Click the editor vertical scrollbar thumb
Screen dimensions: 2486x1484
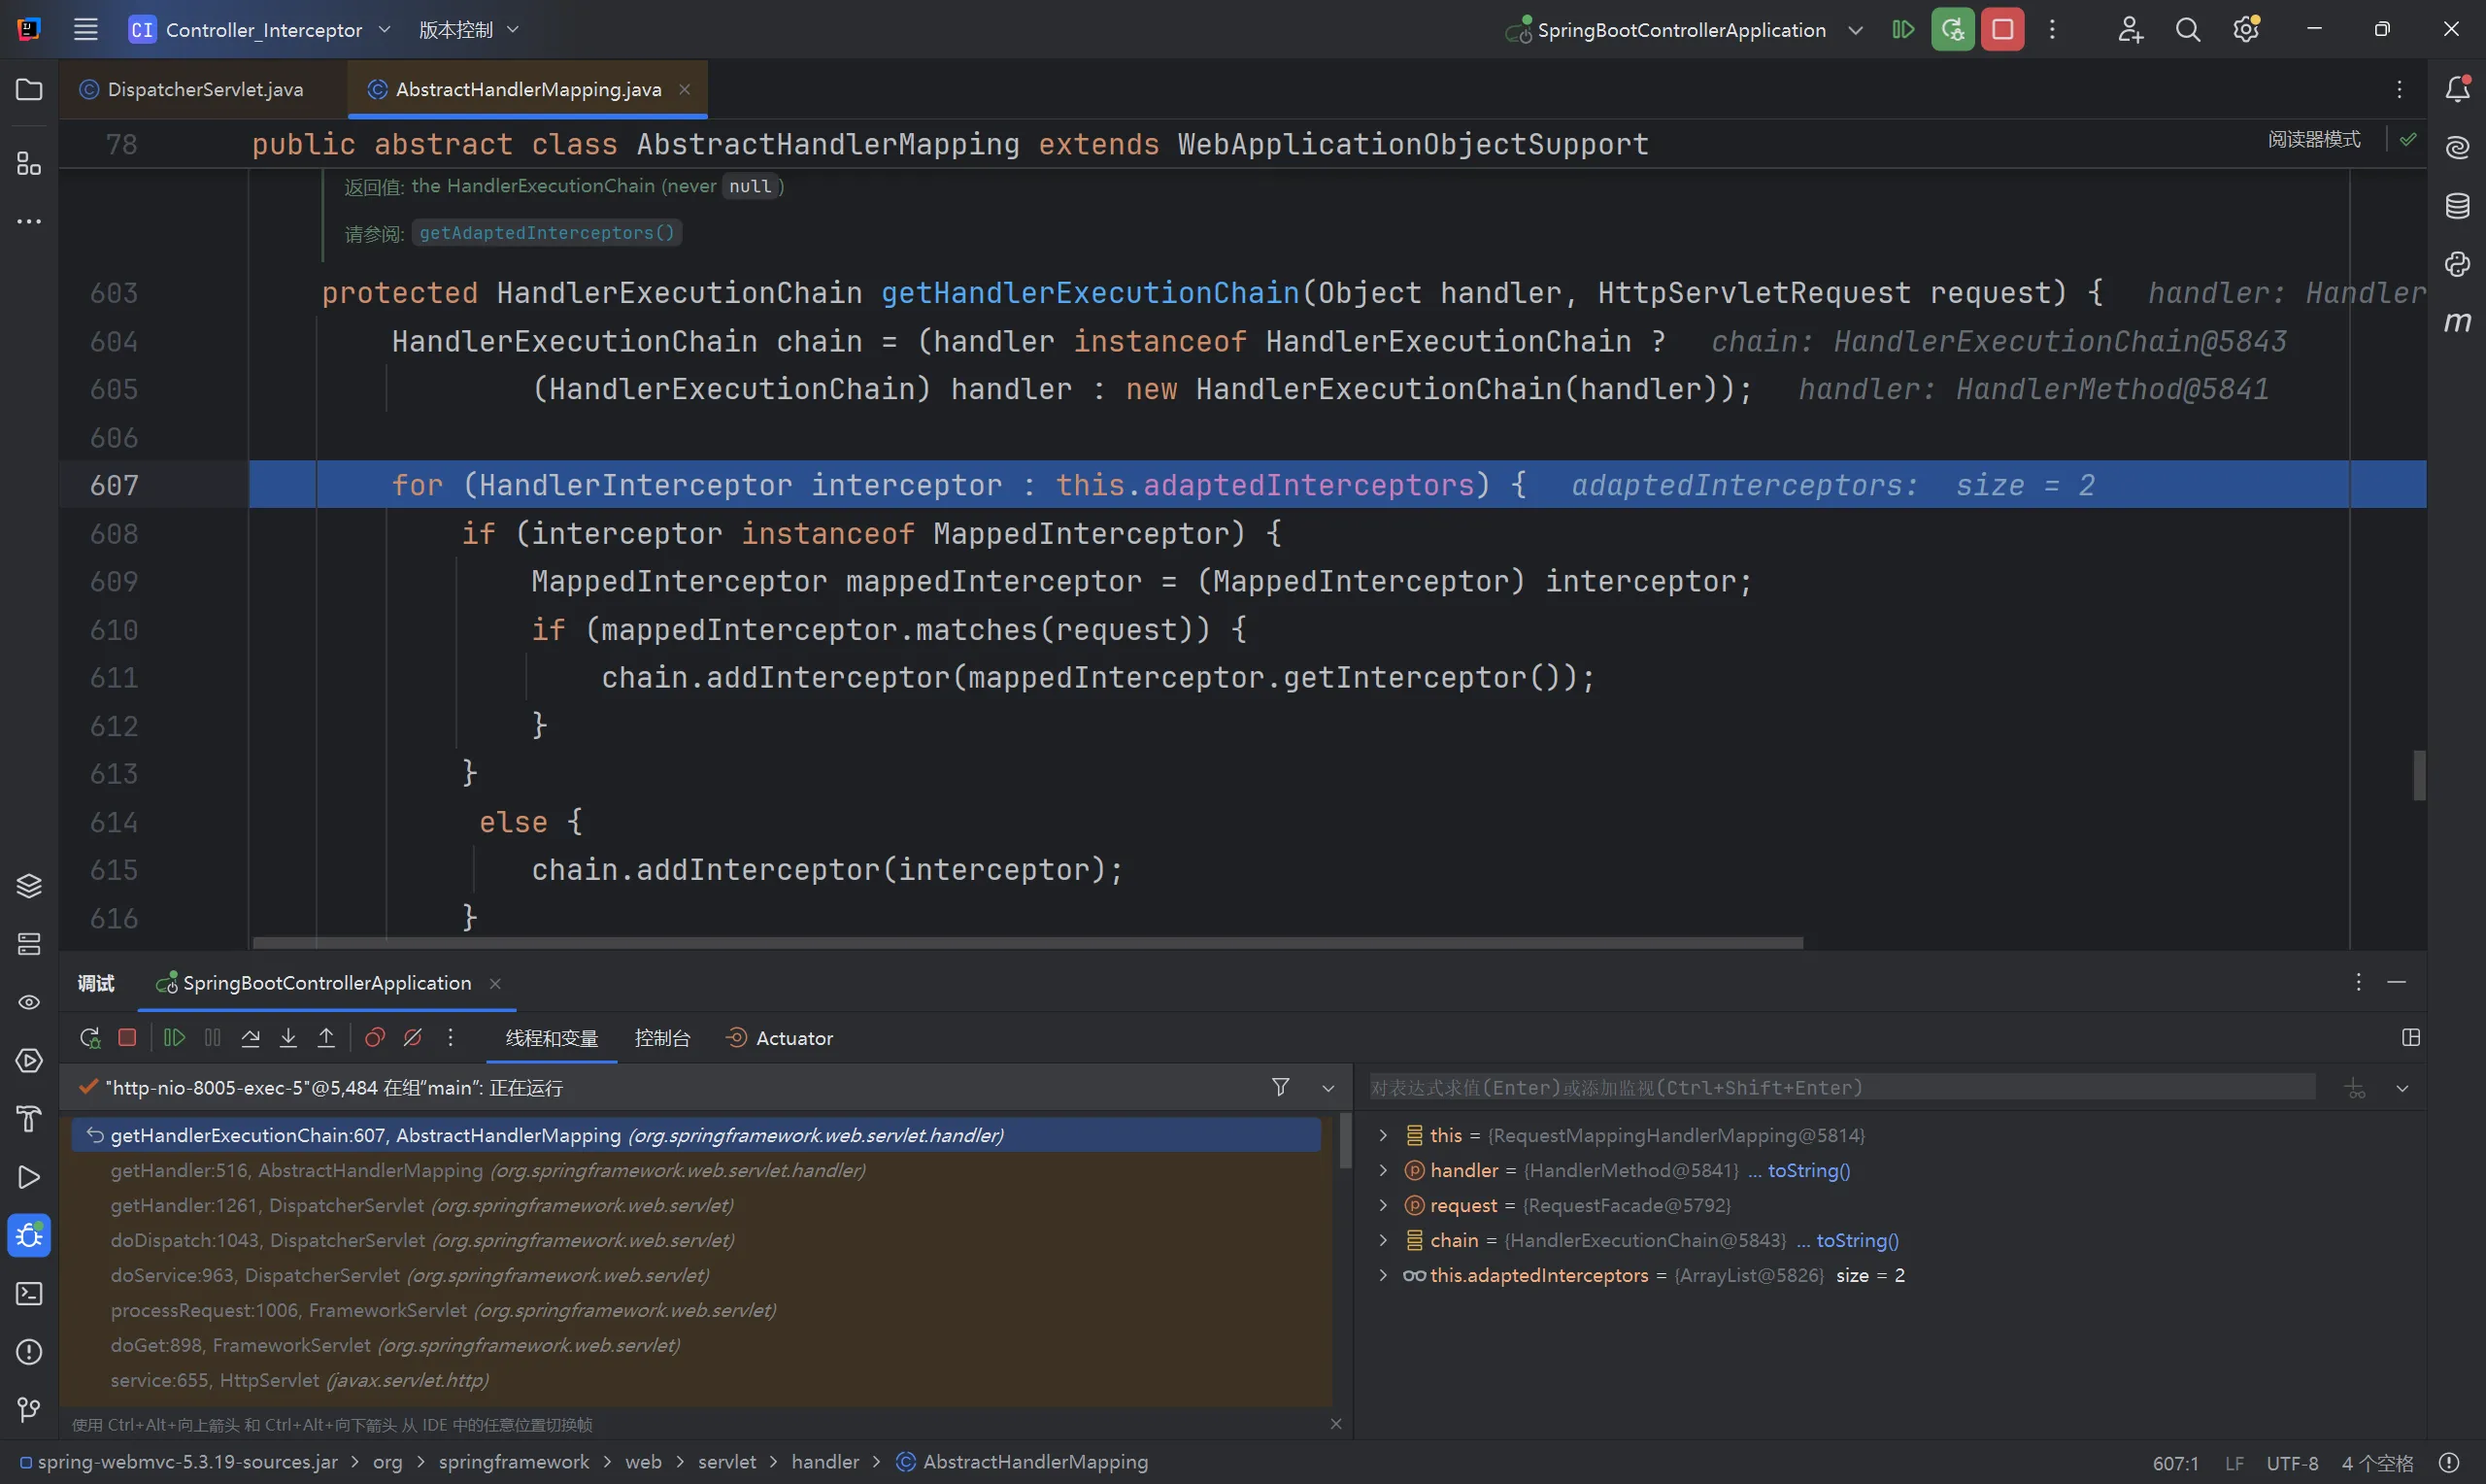(x=2419, y=775)
